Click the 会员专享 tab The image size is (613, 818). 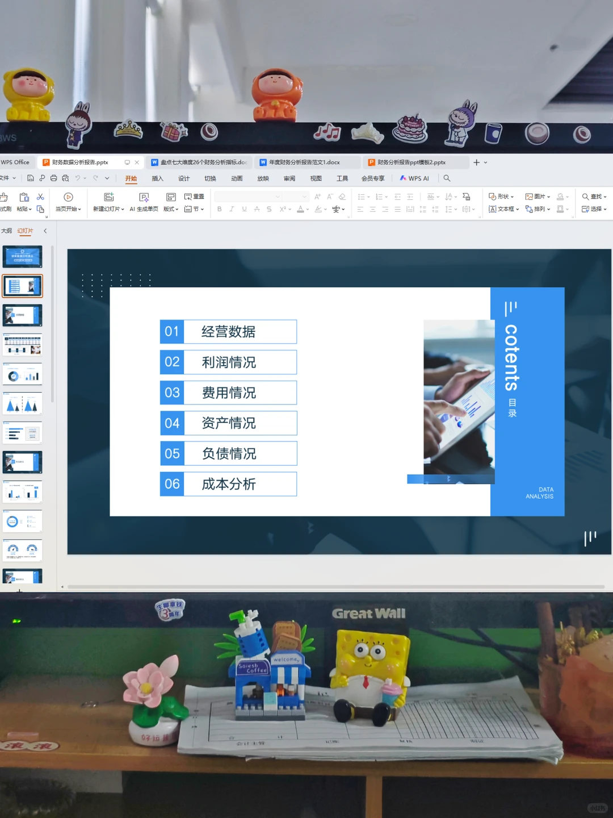click(x=373, y=178)
